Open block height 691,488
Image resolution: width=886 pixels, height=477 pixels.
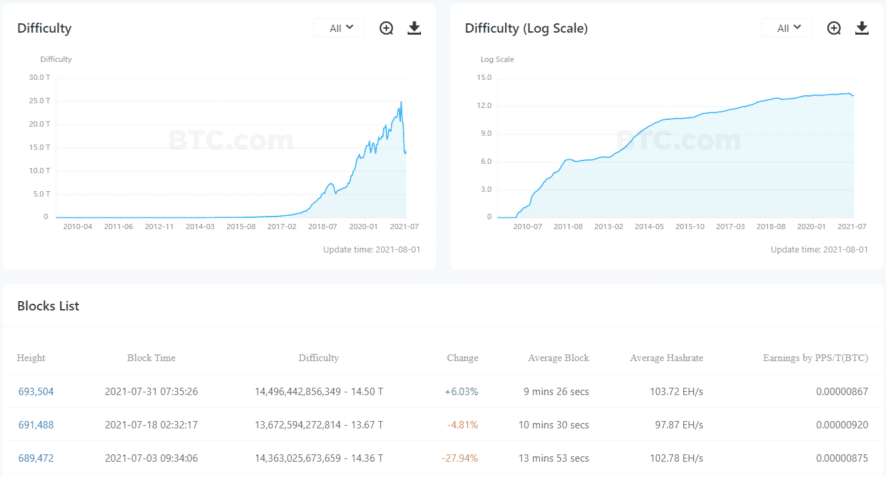(36, 425)
